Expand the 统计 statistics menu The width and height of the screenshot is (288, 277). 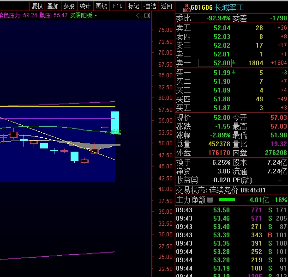(x=85, y=6)
